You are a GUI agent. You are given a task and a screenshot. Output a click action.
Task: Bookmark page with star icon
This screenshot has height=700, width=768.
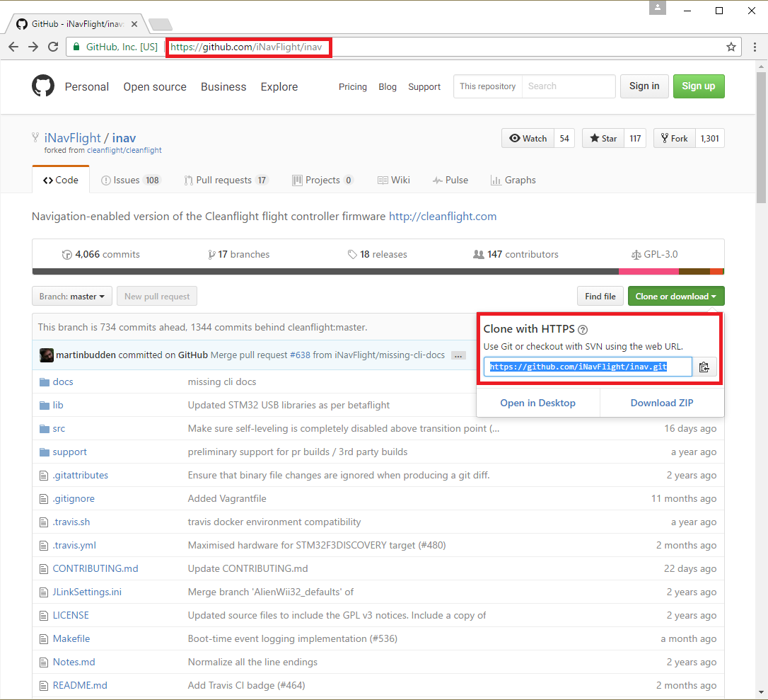(x=731, y=47)
